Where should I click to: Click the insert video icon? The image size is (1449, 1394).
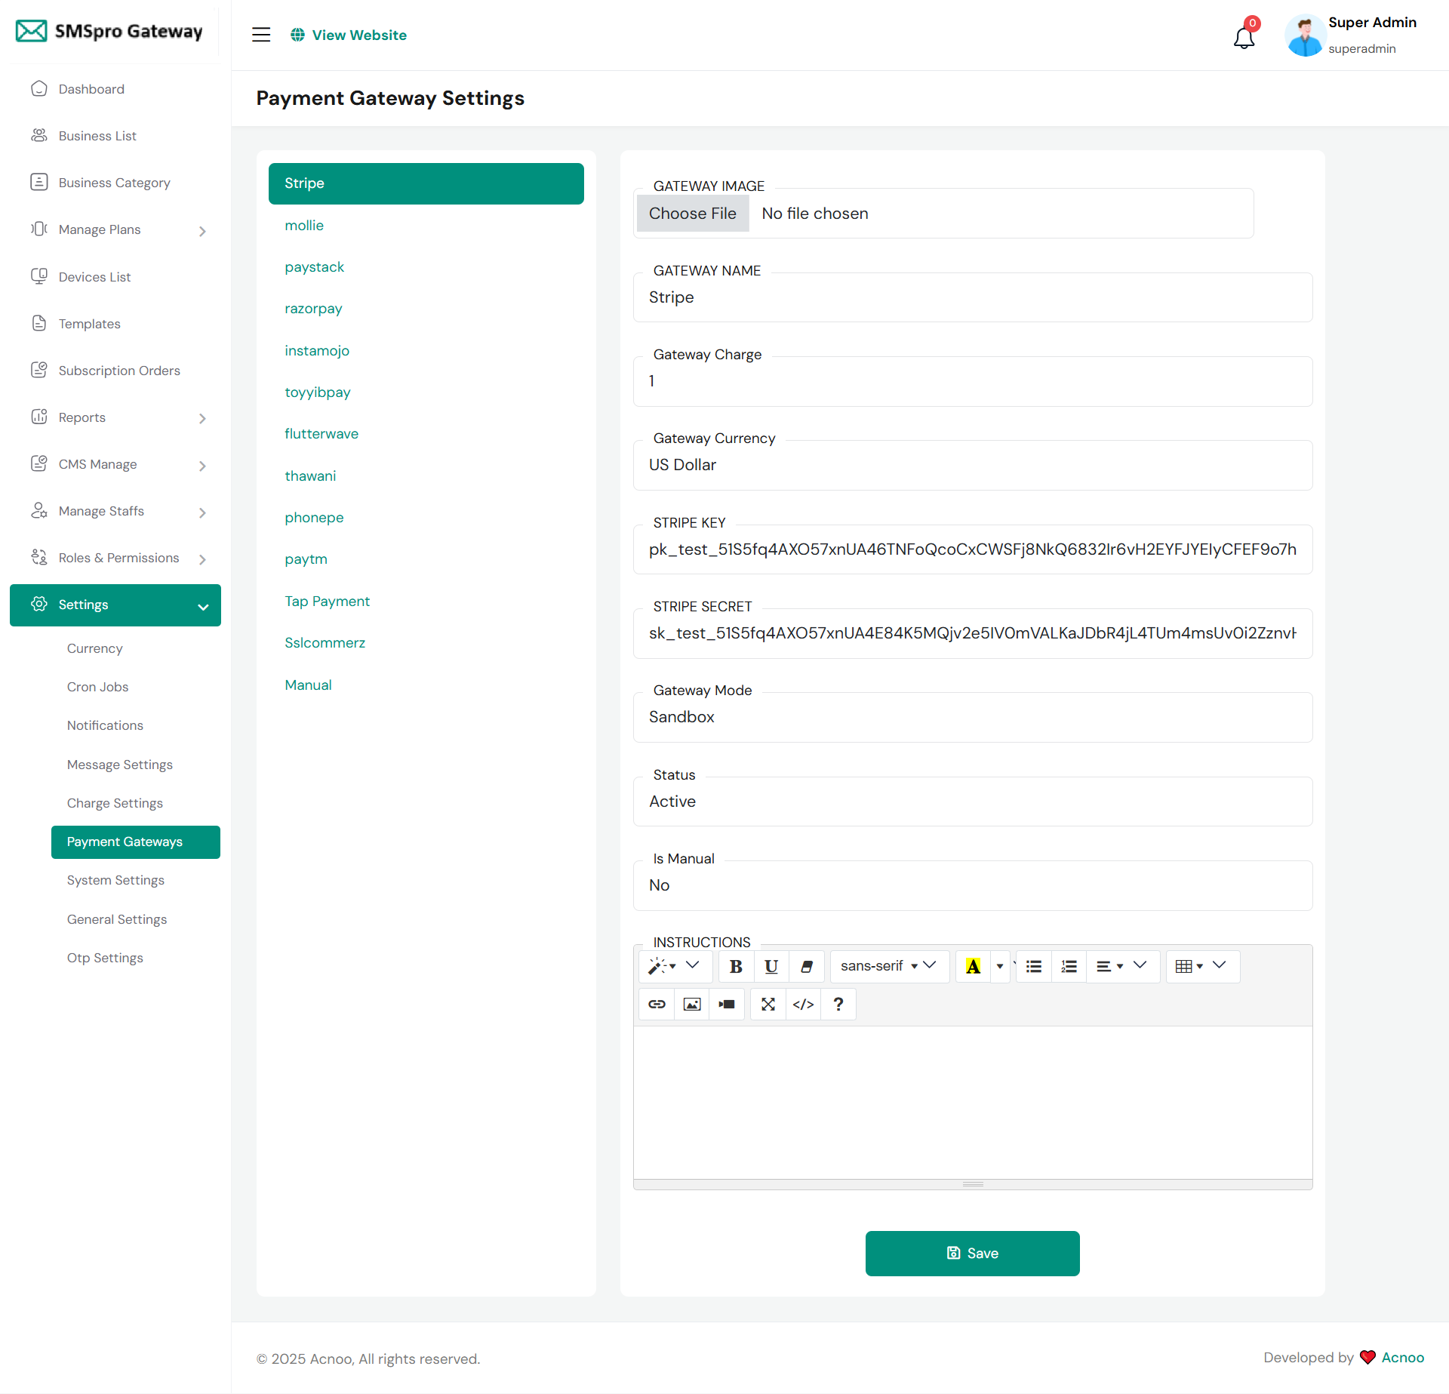click(727, 1005)
